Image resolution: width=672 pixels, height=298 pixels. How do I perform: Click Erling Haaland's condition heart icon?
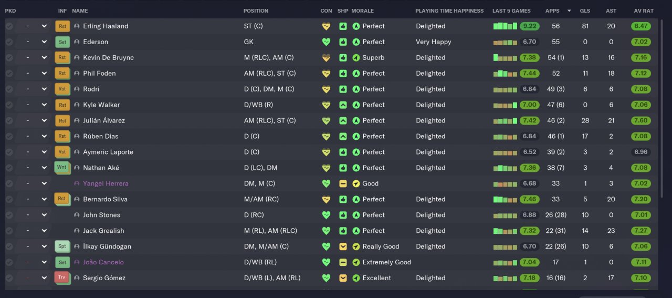tap(326, 26)
